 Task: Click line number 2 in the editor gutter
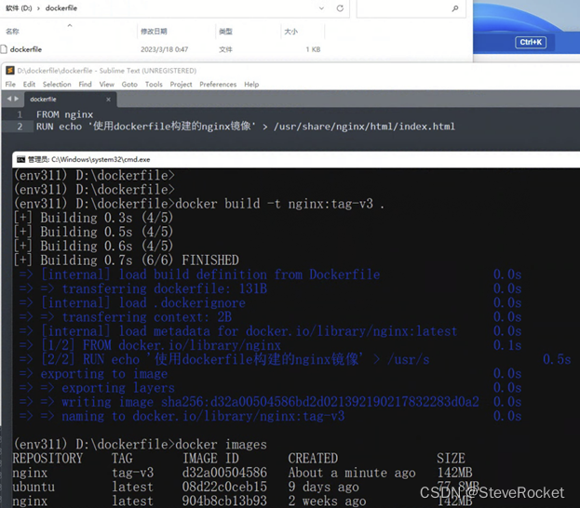20,127
